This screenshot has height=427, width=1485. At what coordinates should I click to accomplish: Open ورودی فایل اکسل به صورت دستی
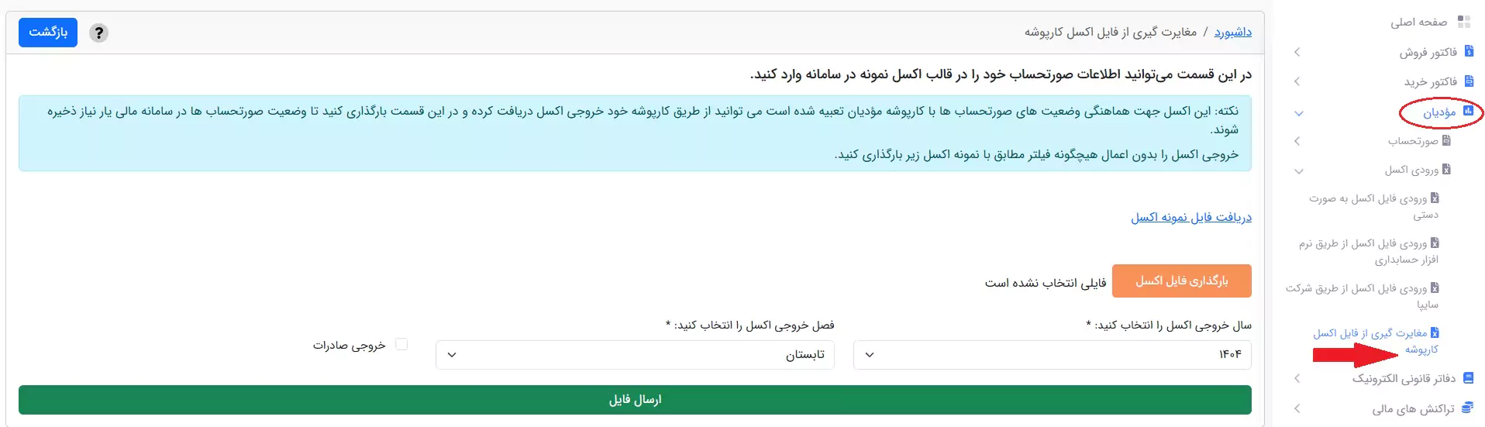[1373, 206]
